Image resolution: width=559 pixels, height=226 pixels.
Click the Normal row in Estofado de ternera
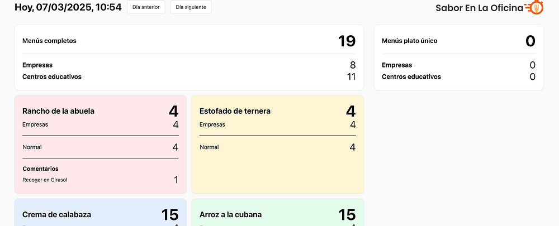pos(278,147)
